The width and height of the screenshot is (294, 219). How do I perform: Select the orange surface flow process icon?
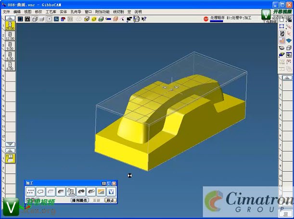(101, 192)
